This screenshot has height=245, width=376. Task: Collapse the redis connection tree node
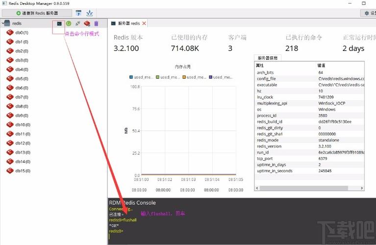click(x=3, y=23)
